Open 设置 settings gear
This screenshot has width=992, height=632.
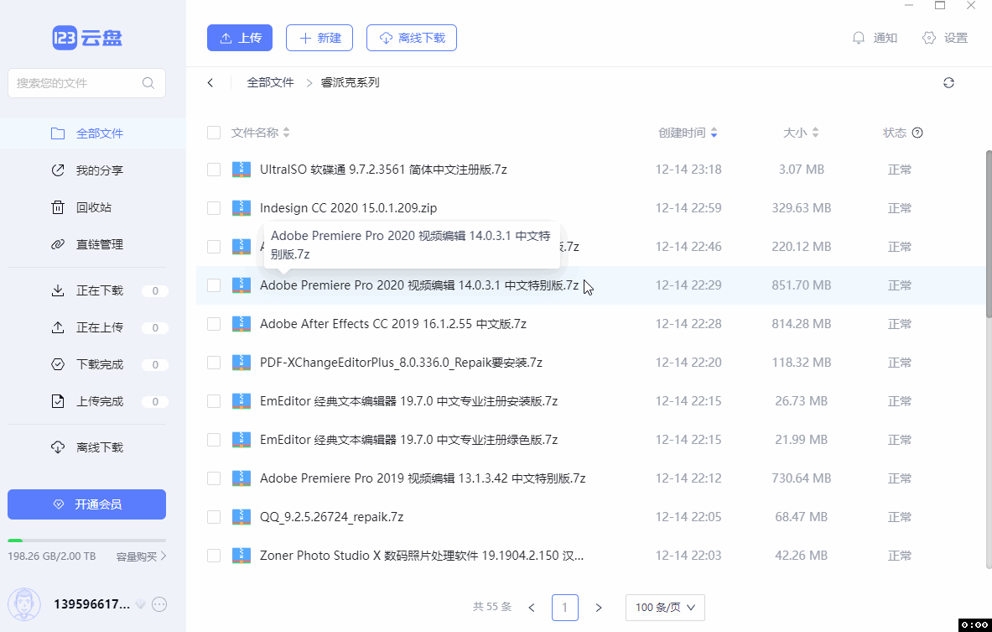(x=945, y=38)
